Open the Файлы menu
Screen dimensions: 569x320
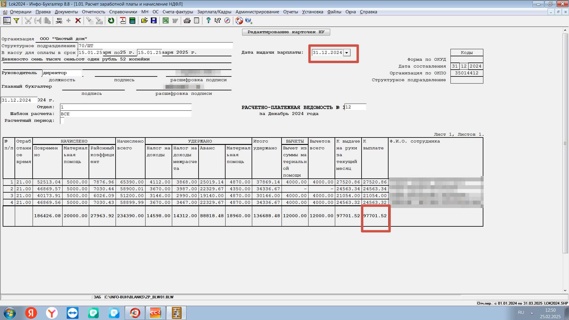click(334, 12)
